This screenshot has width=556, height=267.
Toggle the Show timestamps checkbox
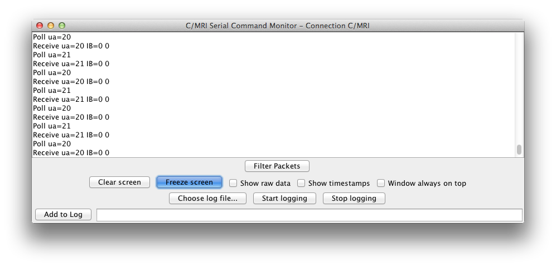302,183
